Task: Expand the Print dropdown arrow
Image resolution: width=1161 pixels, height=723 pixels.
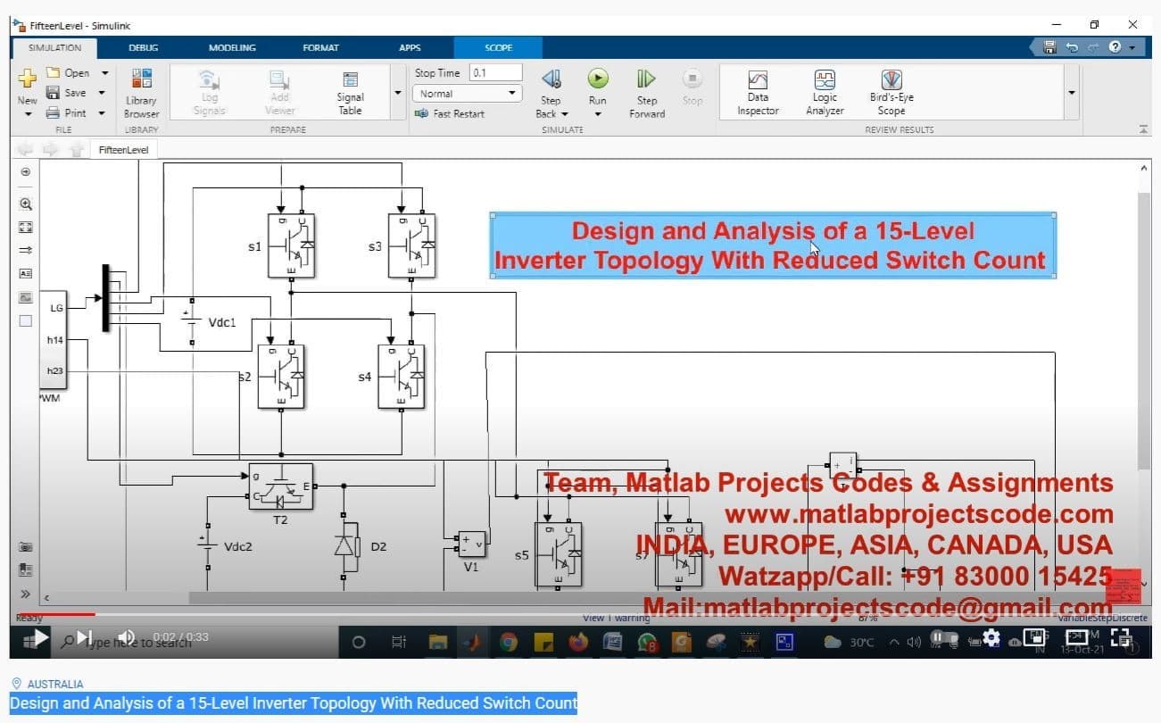Action: tap(102, 113)
